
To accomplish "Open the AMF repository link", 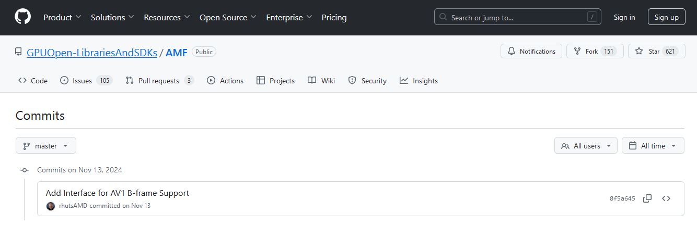I will pos(177,52).
